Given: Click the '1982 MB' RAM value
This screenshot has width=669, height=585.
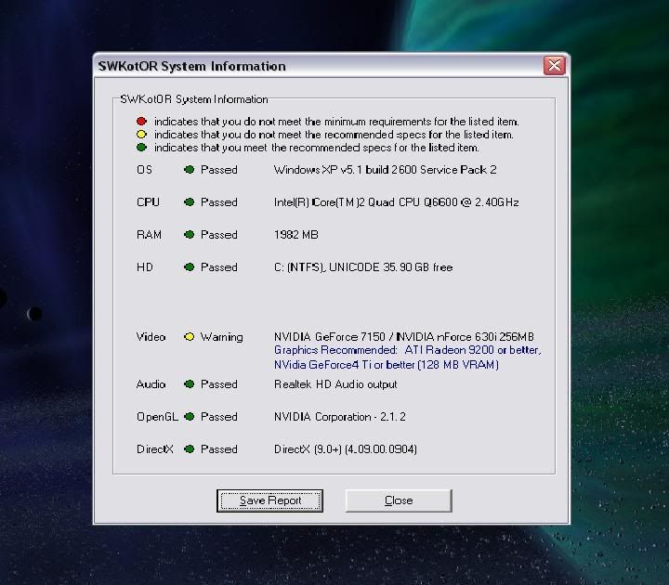Looking at the screenshot, I should pyautogui.click(x=296, y=235).
